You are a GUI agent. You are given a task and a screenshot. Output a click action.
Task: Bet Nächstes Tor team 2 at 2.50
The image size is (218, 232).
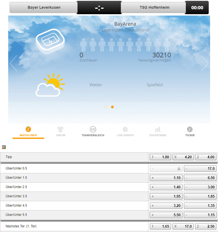point(206,226)
